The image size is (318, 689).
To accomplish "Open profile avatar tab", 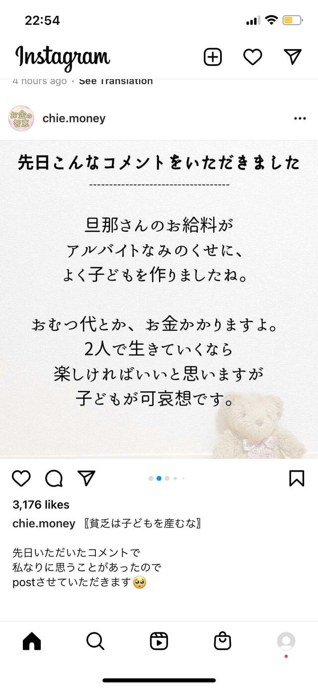I will pos(286,641).
